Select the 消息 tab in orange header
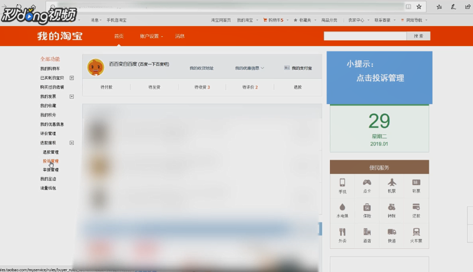The image size is (473, 272). pos(180,36)
